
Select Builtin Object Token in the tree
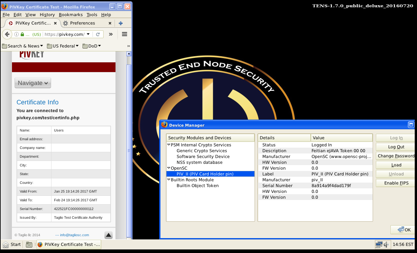[x=197, y=186]
